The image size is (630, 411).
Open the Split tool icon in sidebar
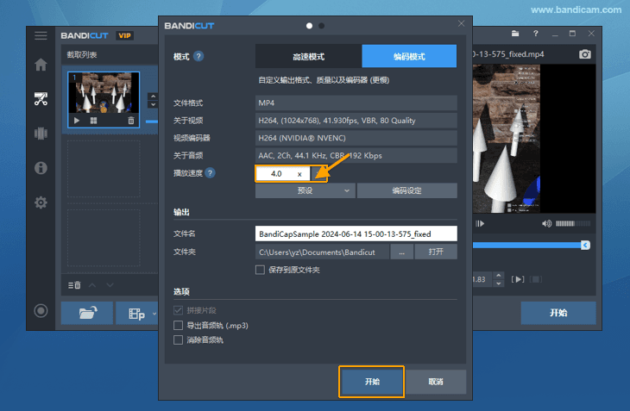pos(41,134)
